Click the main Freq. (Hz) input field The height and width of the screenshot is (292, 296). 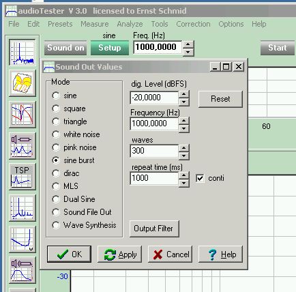click(x=158, y=47)
